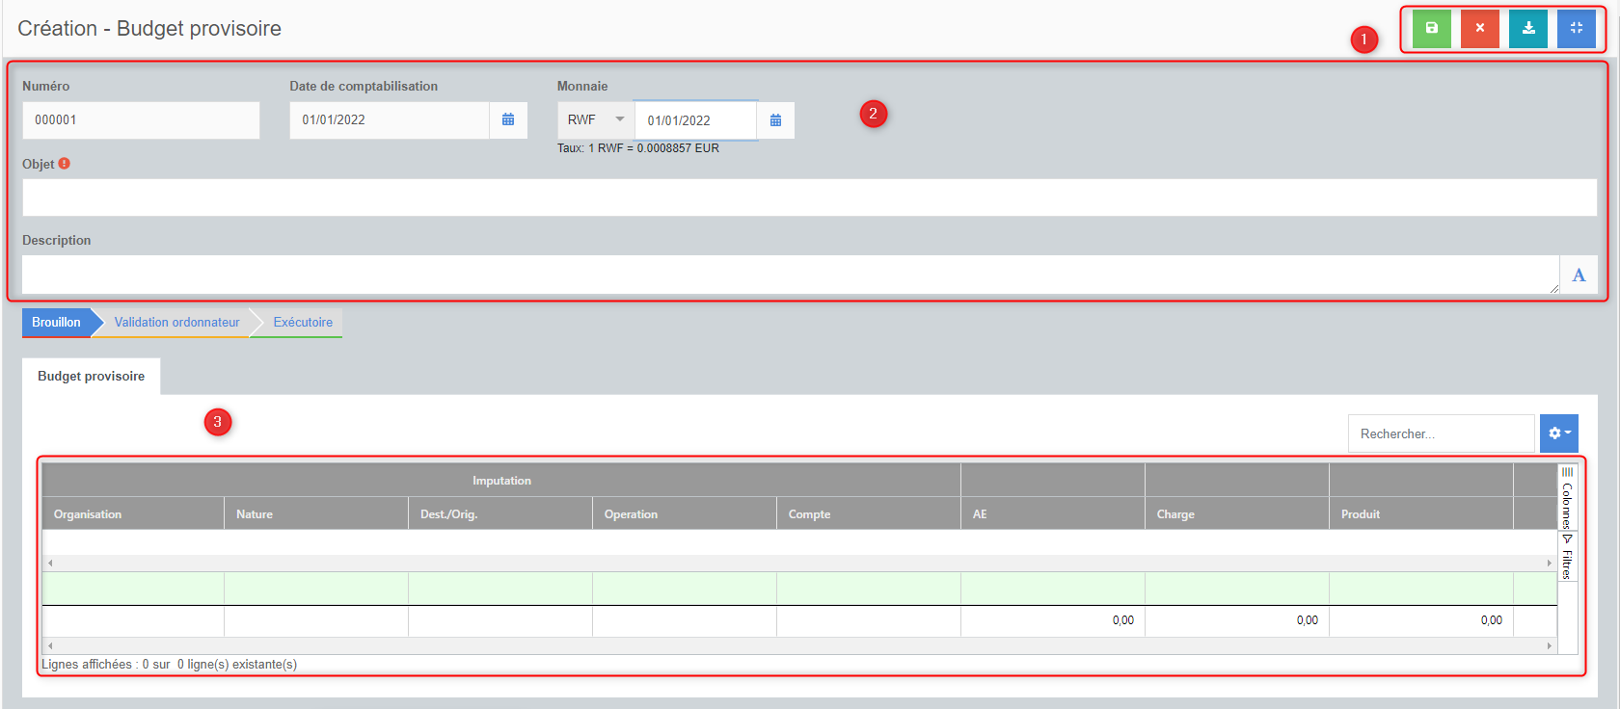
Task: Click the Numéro input field
Action: [141, 120]
